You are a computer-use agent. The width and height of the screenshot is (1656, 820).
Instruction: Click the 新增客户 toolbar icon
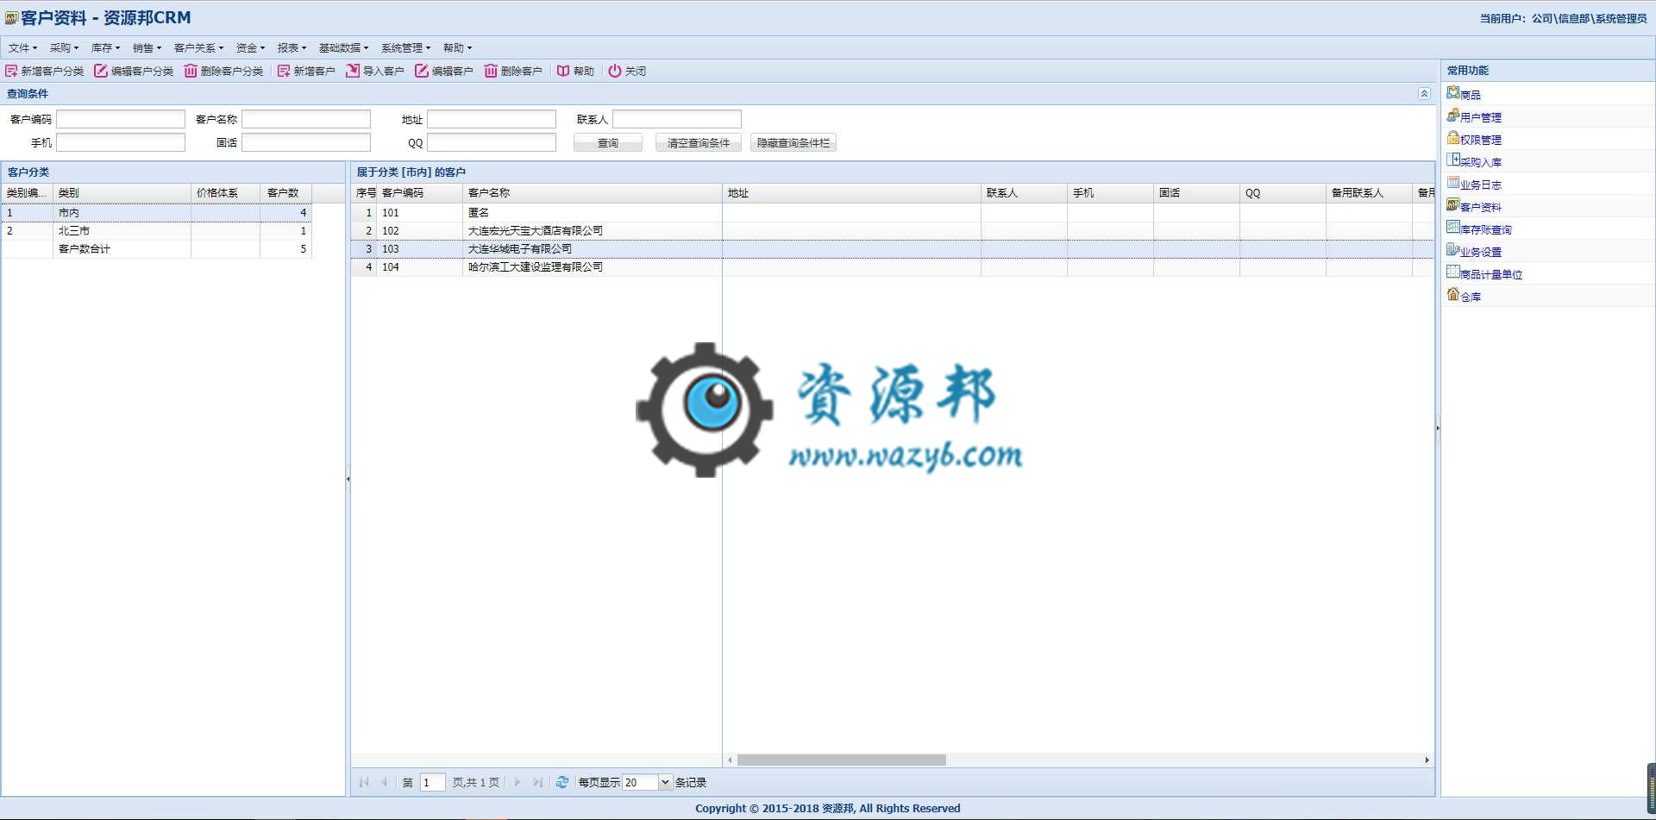284,71
